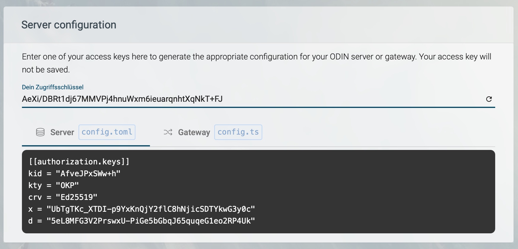Select the crv = Ed25519 line

pos(63,197)
